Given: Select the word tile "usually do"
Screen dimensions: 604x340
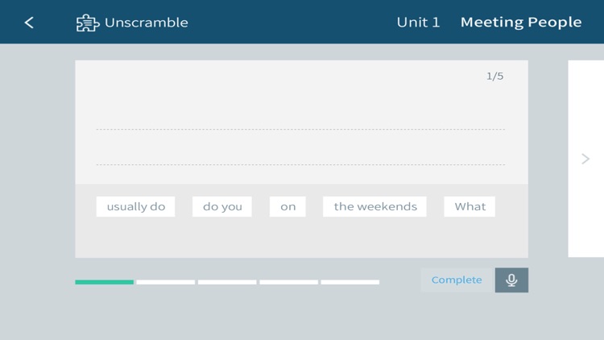Looking at the screenshot, I should coord(135,207).
